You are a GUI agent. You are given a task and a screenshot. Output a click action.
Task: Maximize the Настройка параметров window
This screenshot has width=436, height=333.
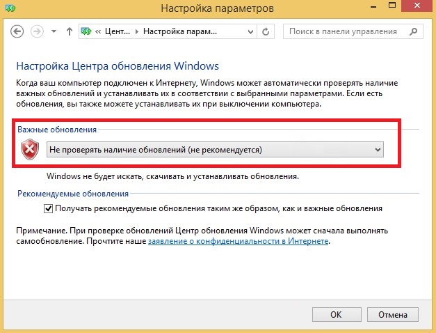click(392, 6)
